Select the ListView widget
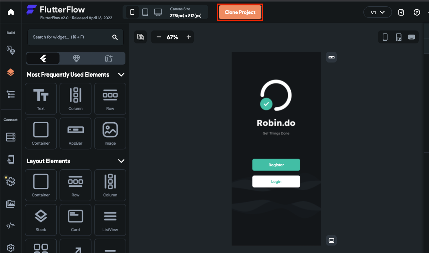The image size is (429, 253). 110,220
